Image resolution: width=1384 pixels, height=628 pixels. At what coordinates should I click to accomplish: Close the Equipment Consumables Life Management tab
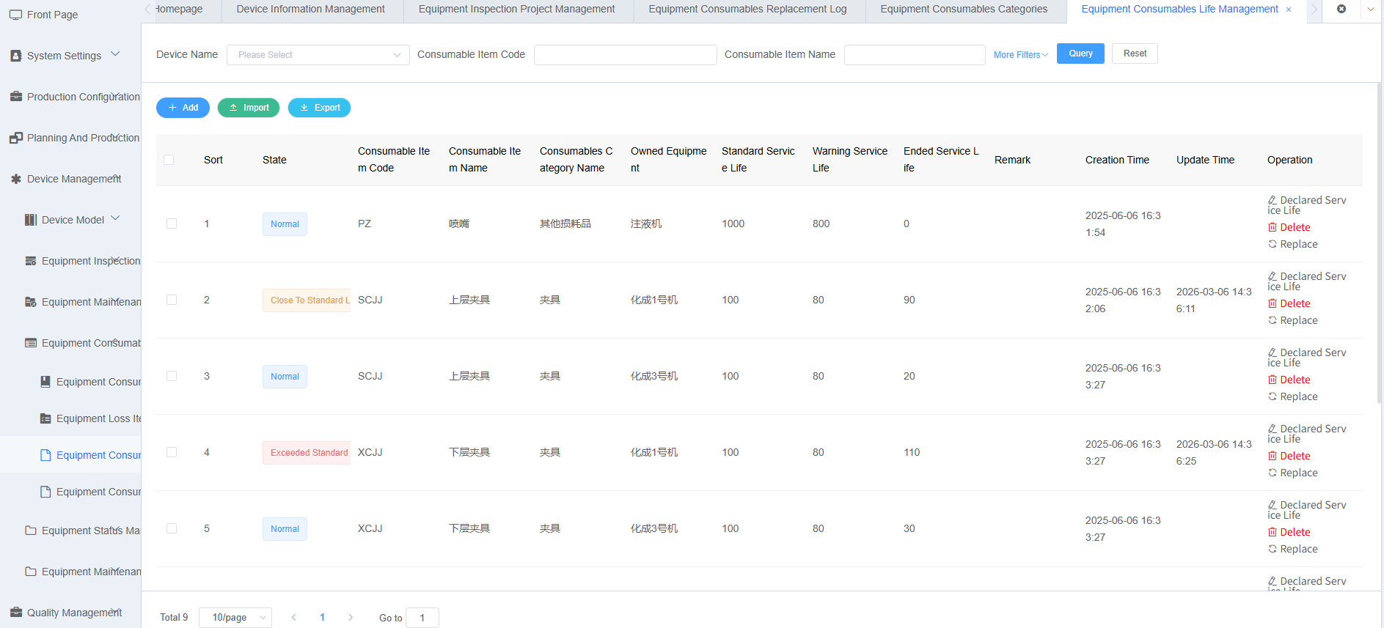[1289, 10]
